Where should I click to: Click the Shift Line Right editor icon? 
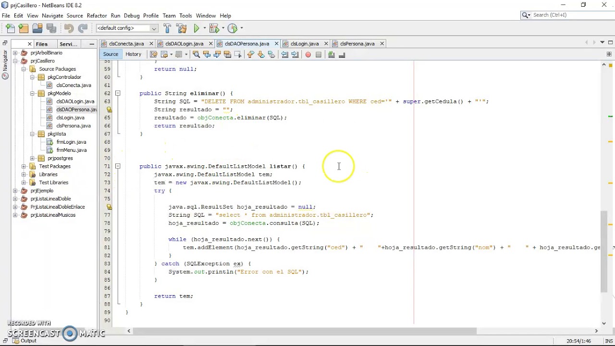[295, 55]
